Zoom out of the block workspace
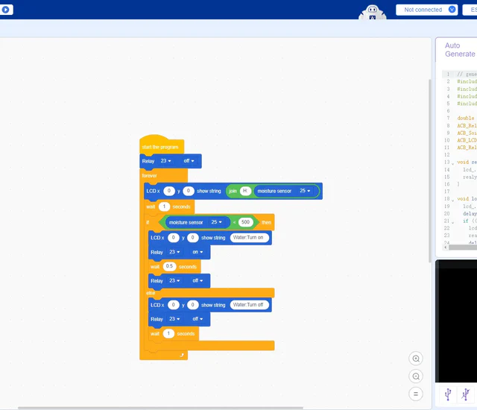The width and height of the screenshot is (477, 410). pyautogui.click(x=416, y=376)
